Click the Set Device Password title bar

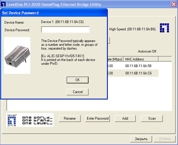tap(54, 13)
